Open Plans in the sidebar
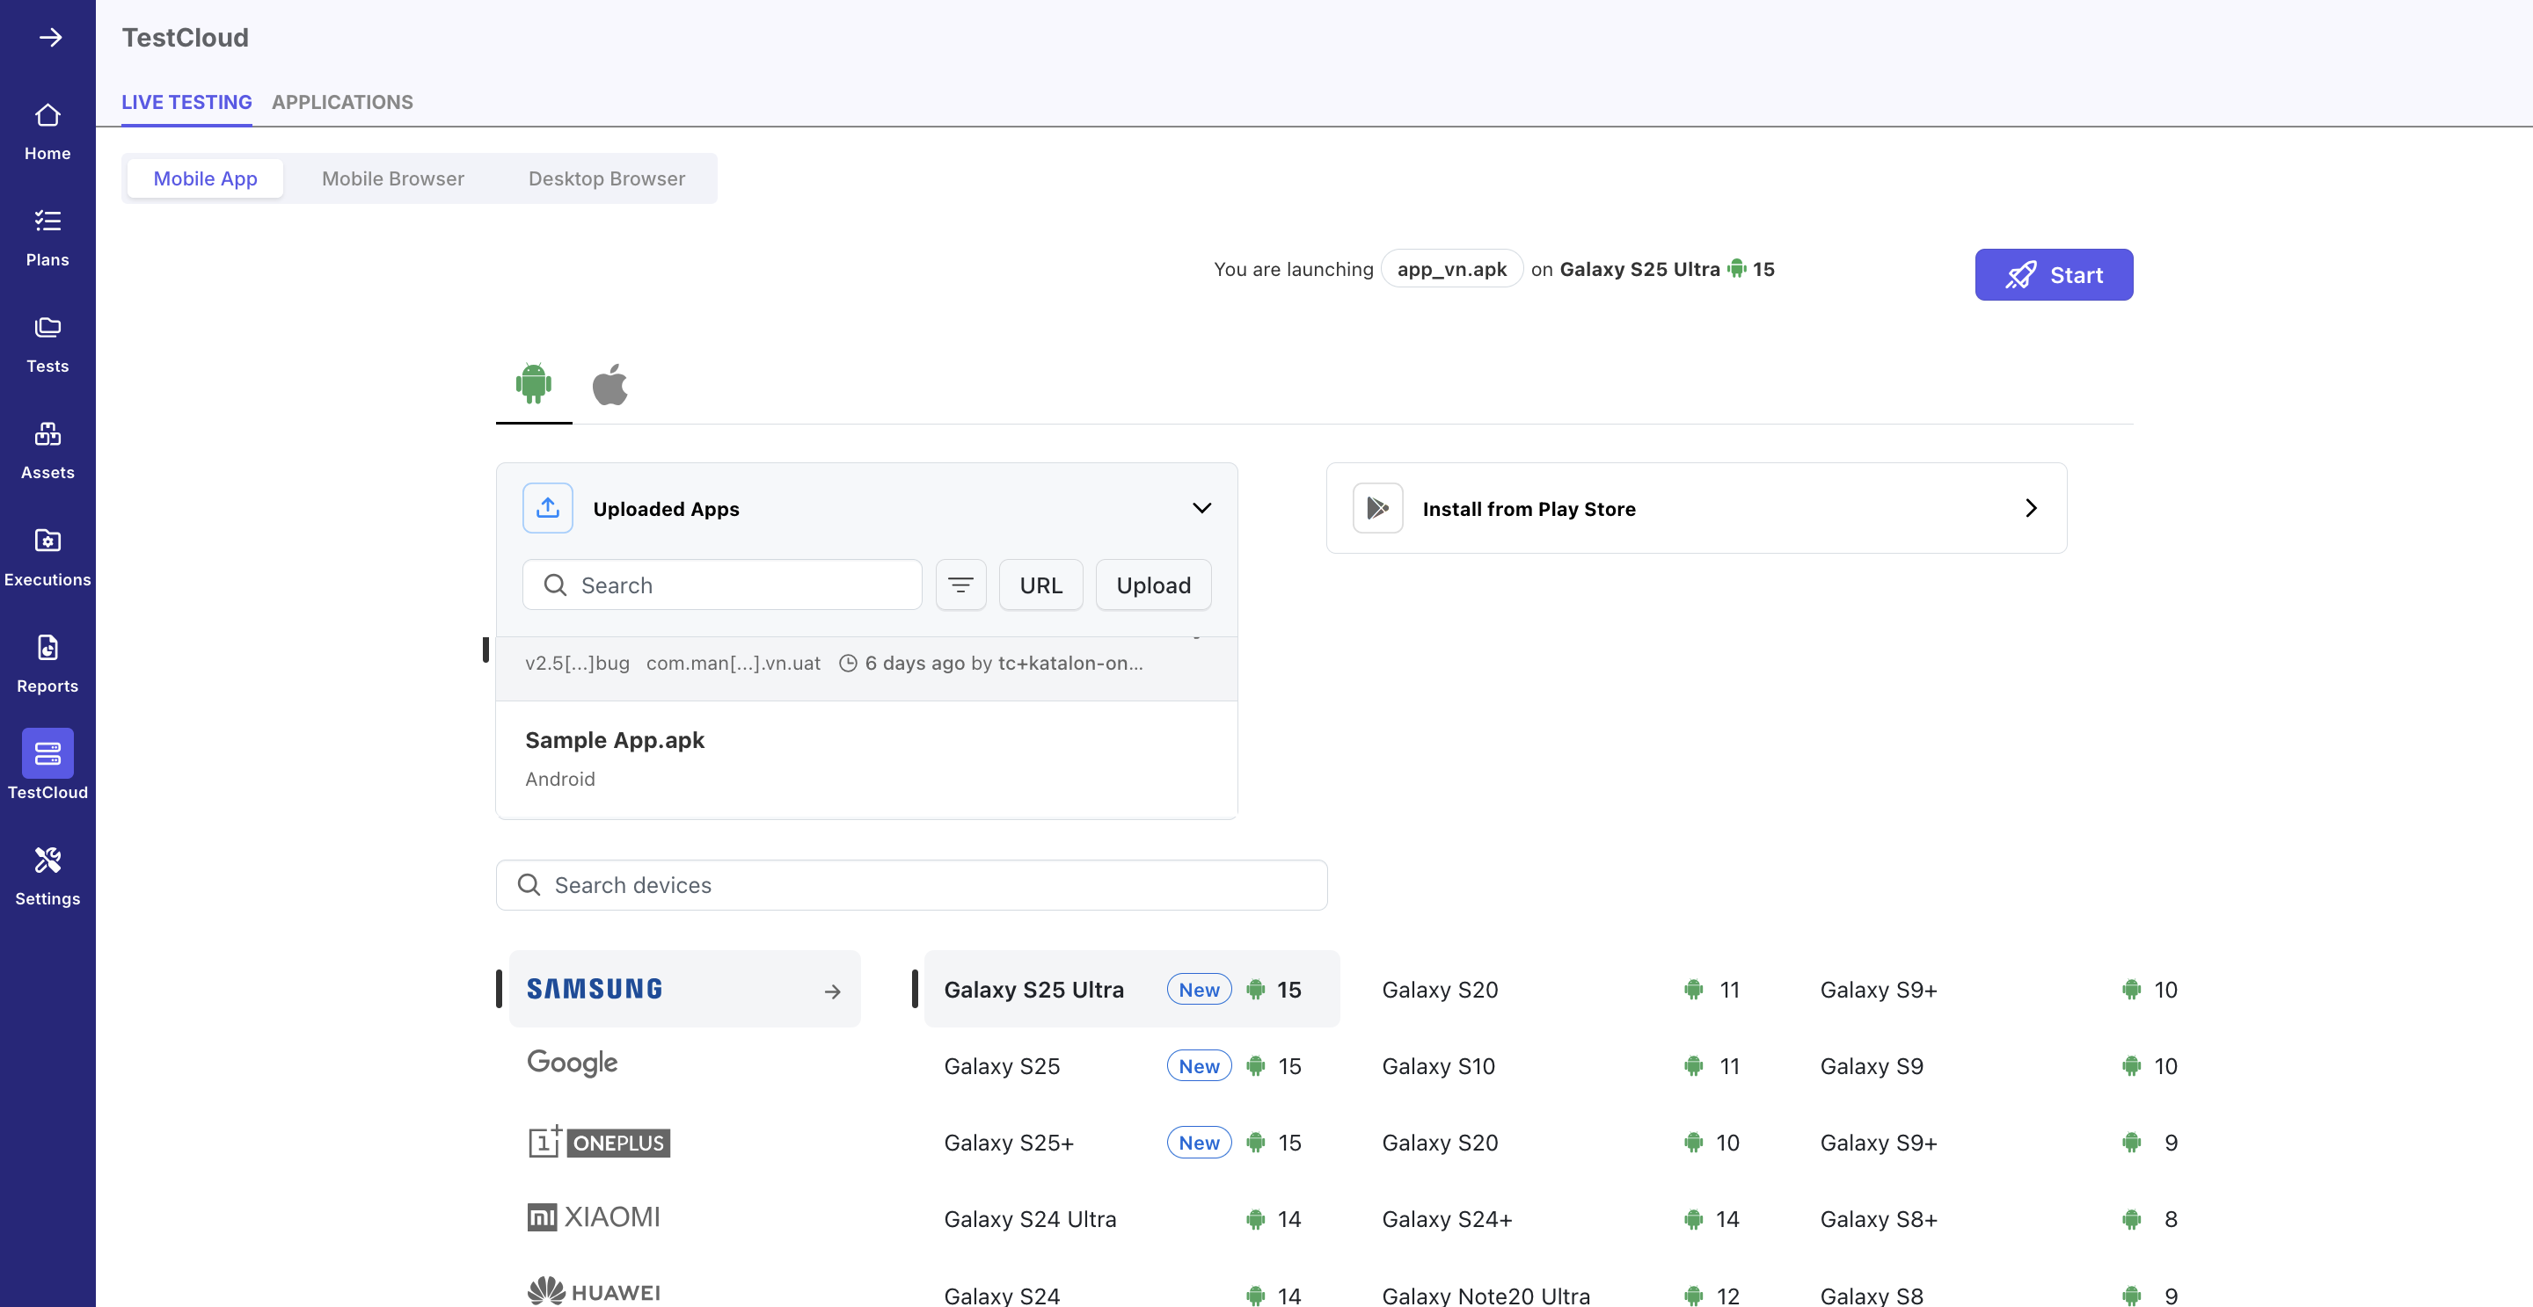The width and height of the screenshot is (2533, 1307). point(47,238)
